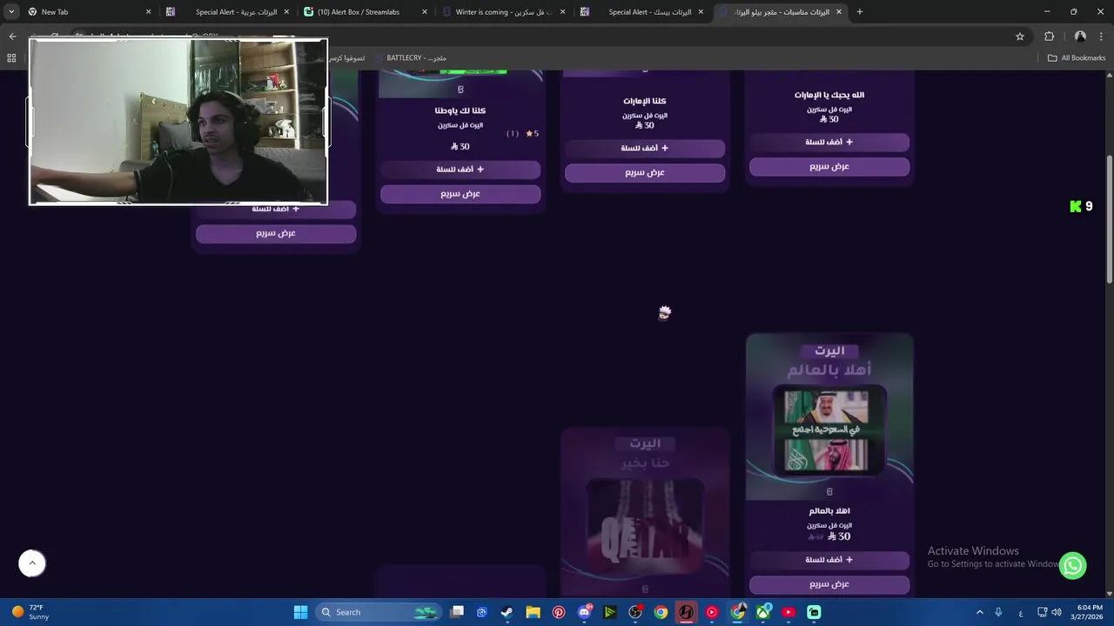Image resolution: width=1114 pixels, height=626 pixels.
Task: Switch to Winter is coming tab
Action: click(x=503, y=12)
